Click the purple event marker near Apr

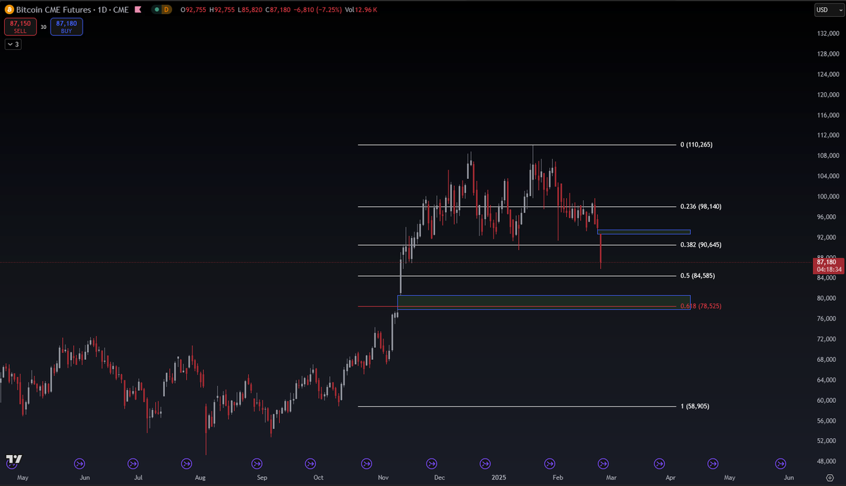click(658, 463)
